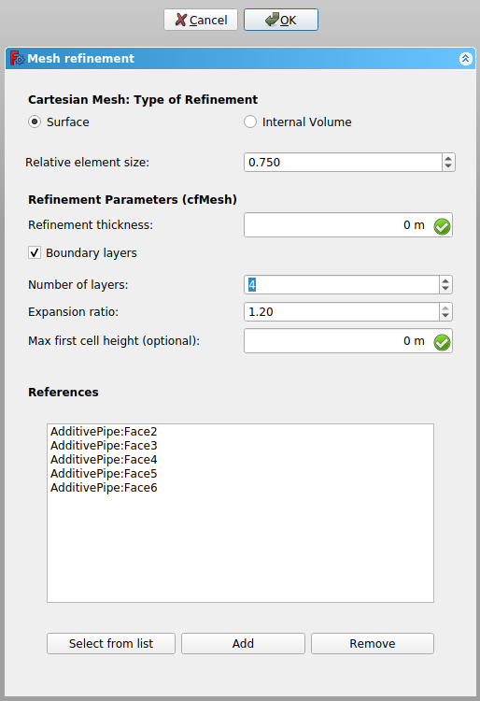The image size is (480, 701).
Task: Click the Select from list button
Action: pos(111,643)
